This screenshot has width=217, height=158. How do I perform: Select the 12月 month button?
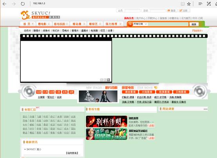pos(52,92)
